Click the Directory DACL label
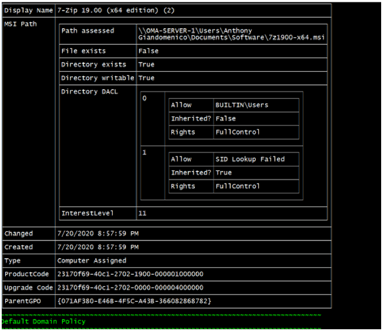This screenshot has height=335, width=385. 90,92
